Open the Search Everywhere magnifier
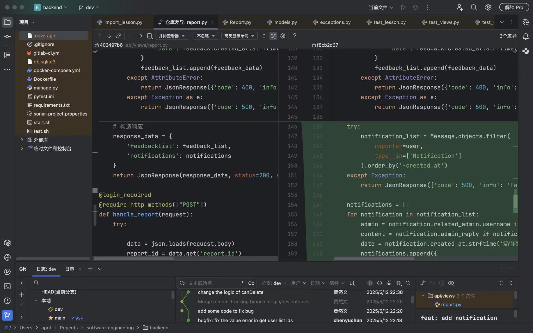The image size is (533, 333). pyautogui.click(x=474, y=7)
